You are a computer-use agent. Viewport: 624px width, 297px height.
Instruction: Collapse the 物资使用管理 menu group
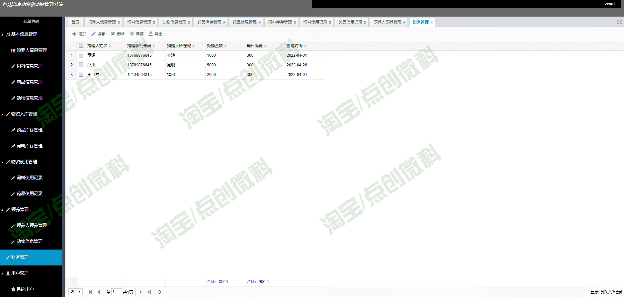tap(3, 162)
